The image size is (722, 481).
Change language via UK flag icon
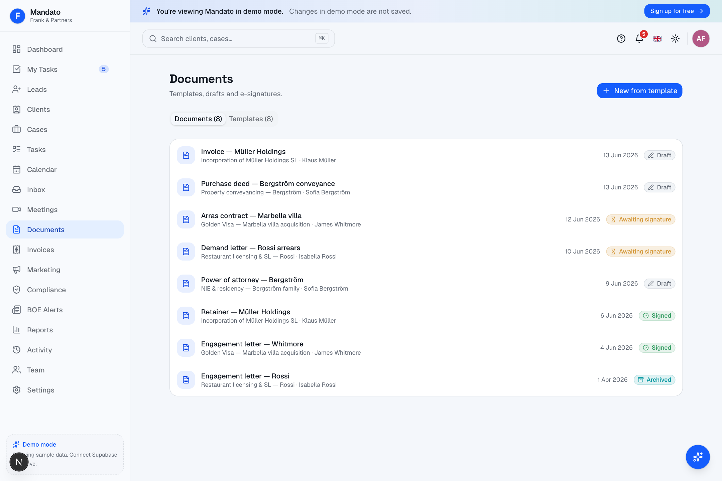[x=657, y=39]
